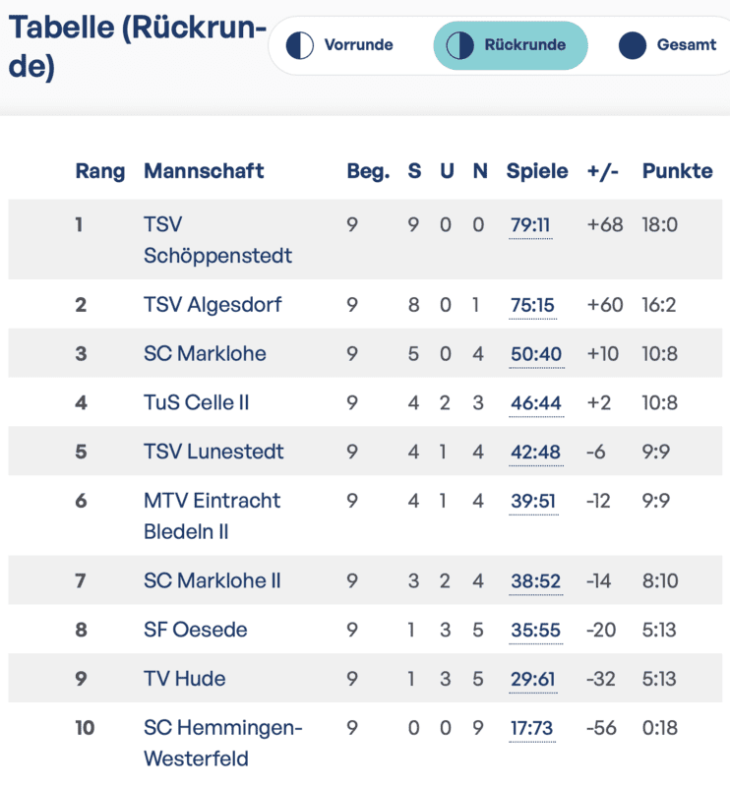Click the 17:73 Spiele score
Image resolution: width=730 pixels, height=787 pixels.
pyautogui.click(x=532, y=729)
